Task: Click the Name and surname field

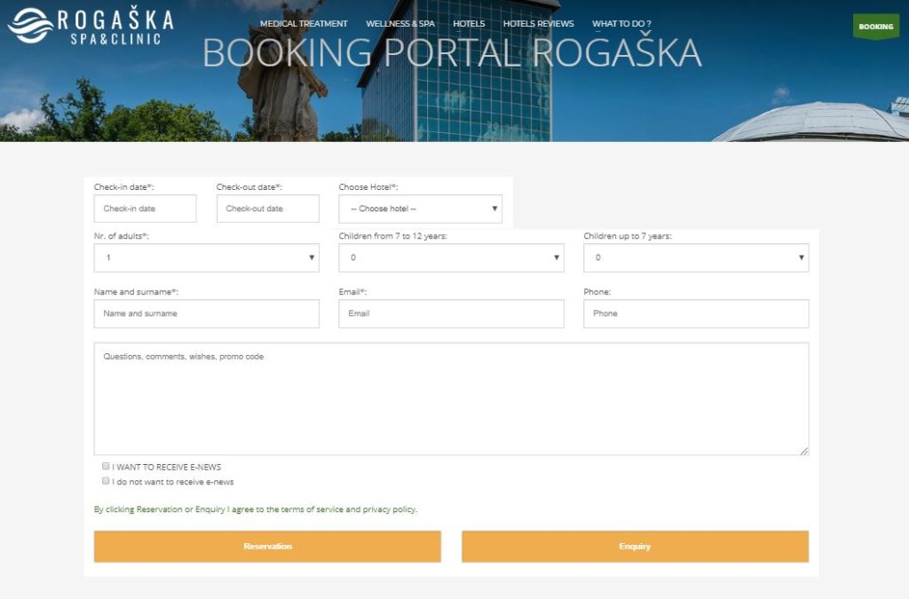Action: click(206, 313)
